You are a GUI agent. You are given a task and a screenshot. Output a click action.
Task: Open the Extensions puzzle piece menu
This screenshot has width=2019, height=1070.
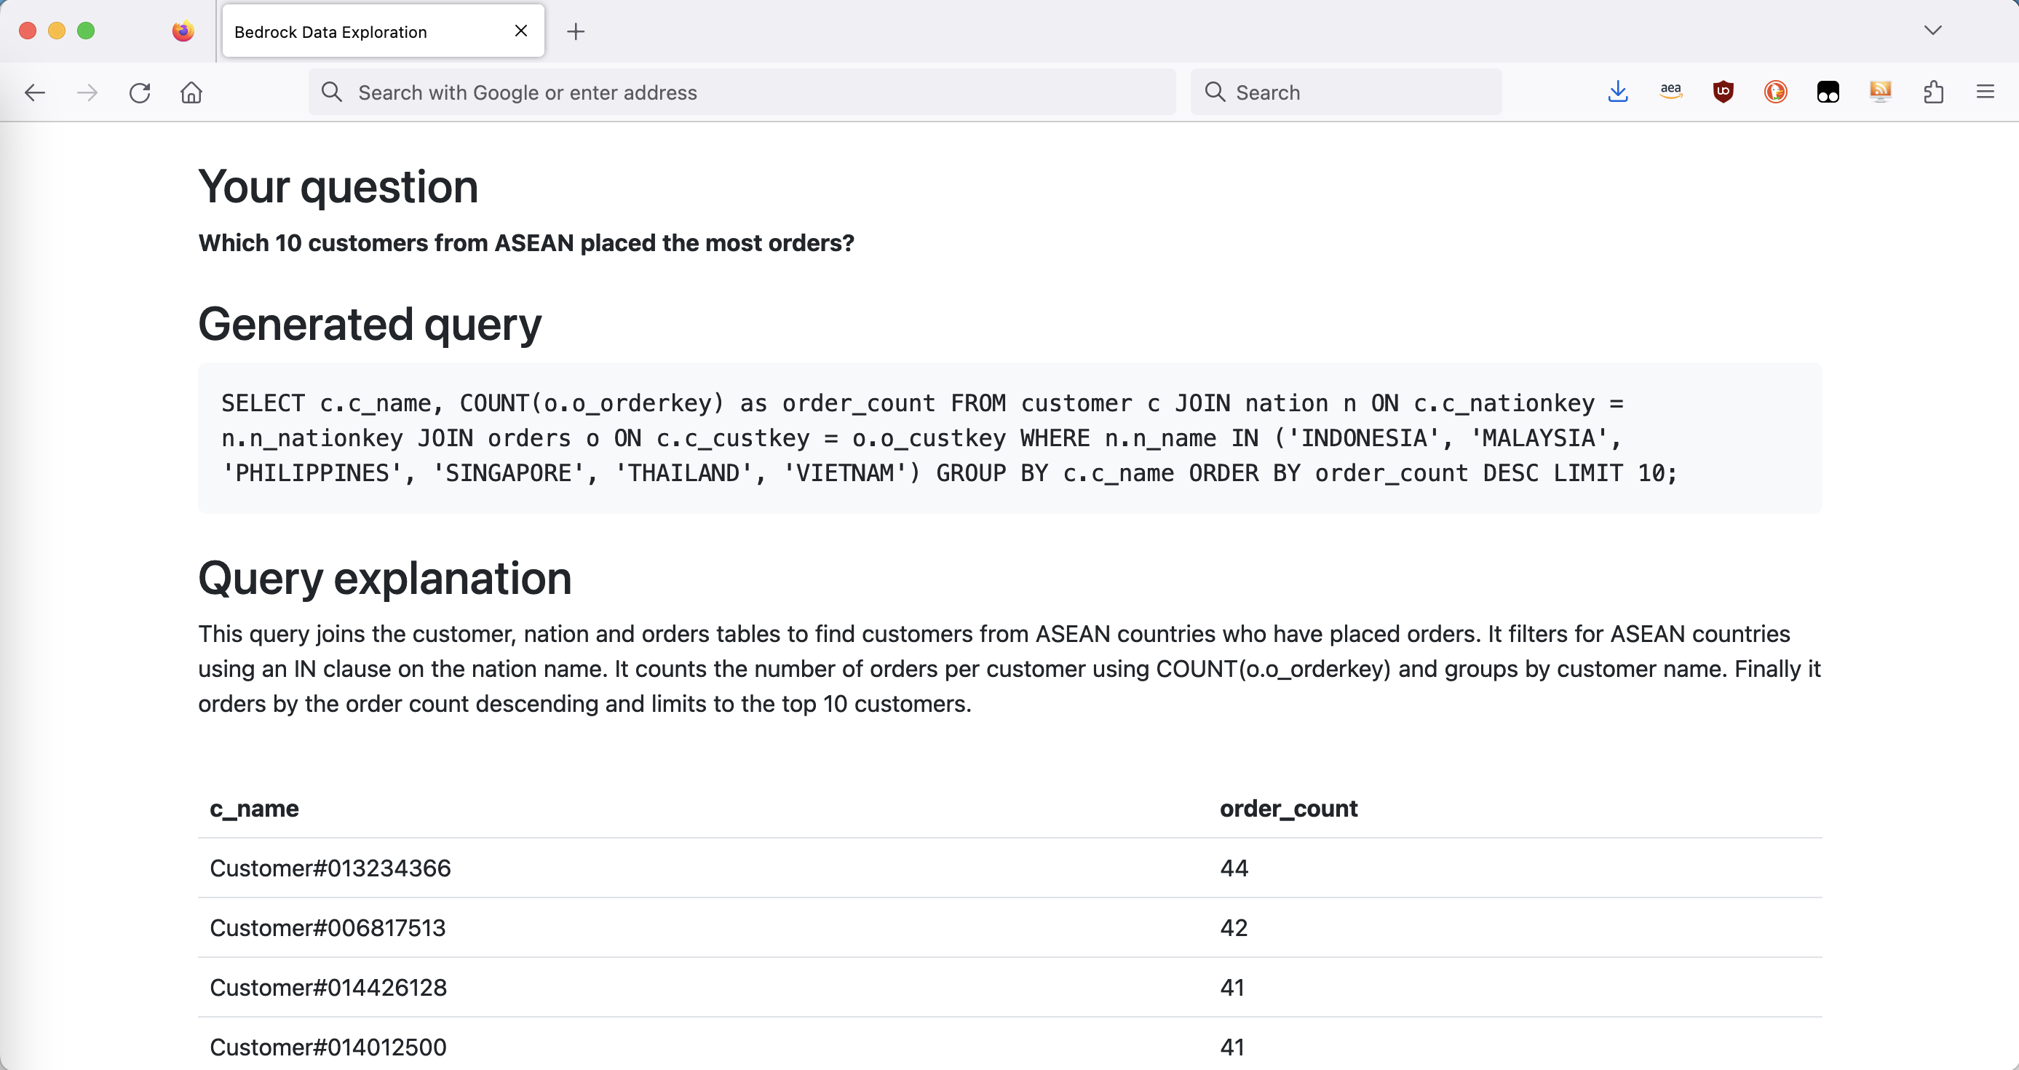click(1933, 92)
